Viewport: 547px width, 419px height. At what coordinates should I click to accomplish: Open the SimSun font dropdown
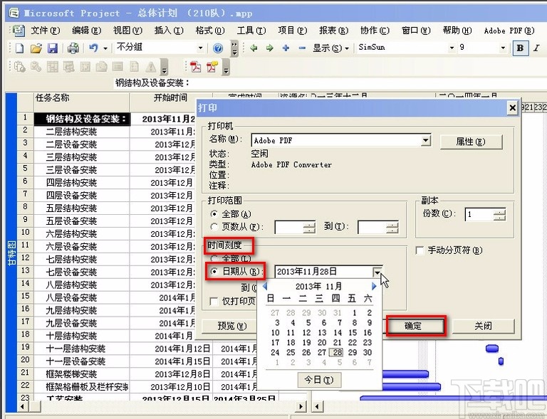pos(452,48)
